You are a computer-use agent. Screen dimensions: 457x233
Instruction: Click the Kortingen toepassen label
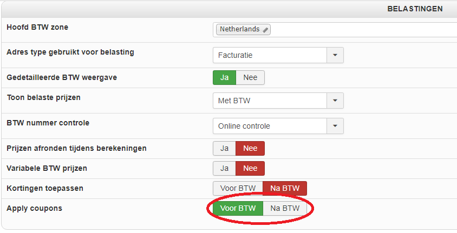tap(45, 189)
